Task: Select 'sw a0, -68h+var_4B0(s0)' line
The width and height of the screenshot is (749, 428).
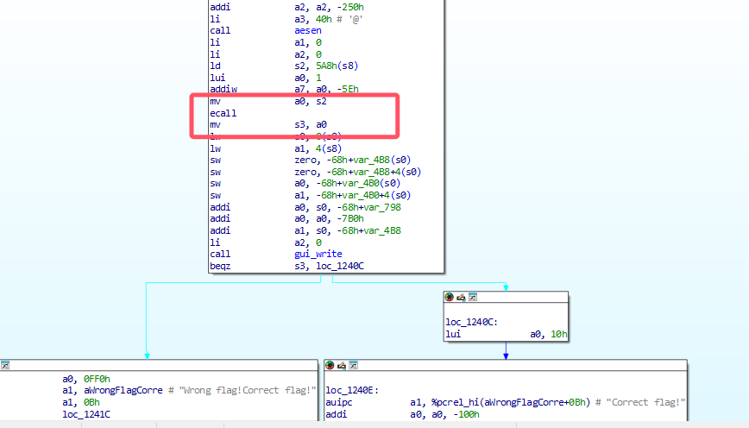Action: pyautogui.click(x=305, y=184)
